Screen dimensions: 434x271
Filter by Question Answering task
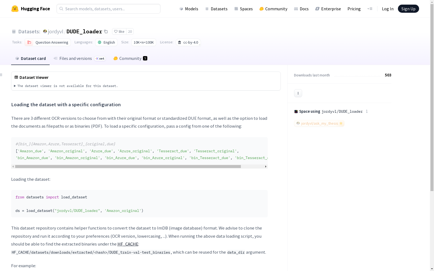48,42
